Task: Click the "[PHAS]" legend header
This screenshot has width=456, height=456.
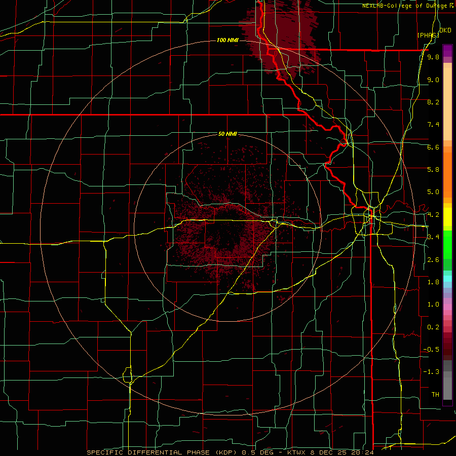Action: [428, 35]
